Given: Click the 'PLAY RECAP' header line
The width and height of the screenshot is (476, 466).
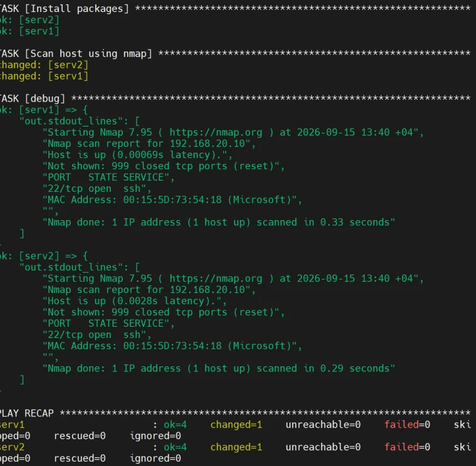Looking at the screenshot, I should click(x=235, y=413).
